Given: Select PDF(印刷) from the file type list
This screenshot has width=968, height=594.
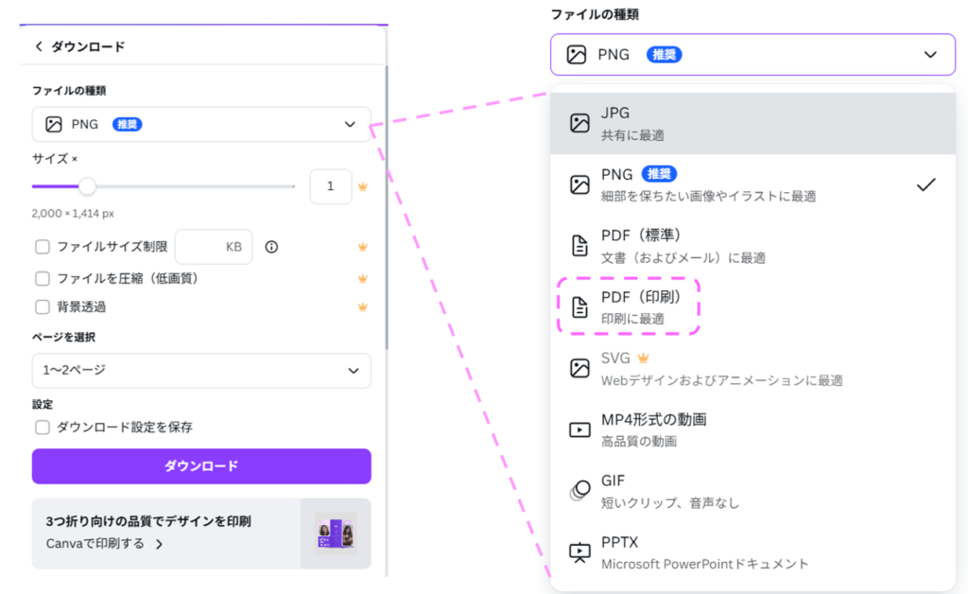Looking at the screenshot, I should (x=641, y=306).
